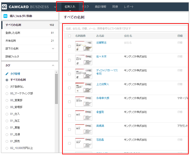This screenshot has width=190, height=155.
Task: Open the business card thumbnail of 永峰幸太朗
Action: click(84, 102)
